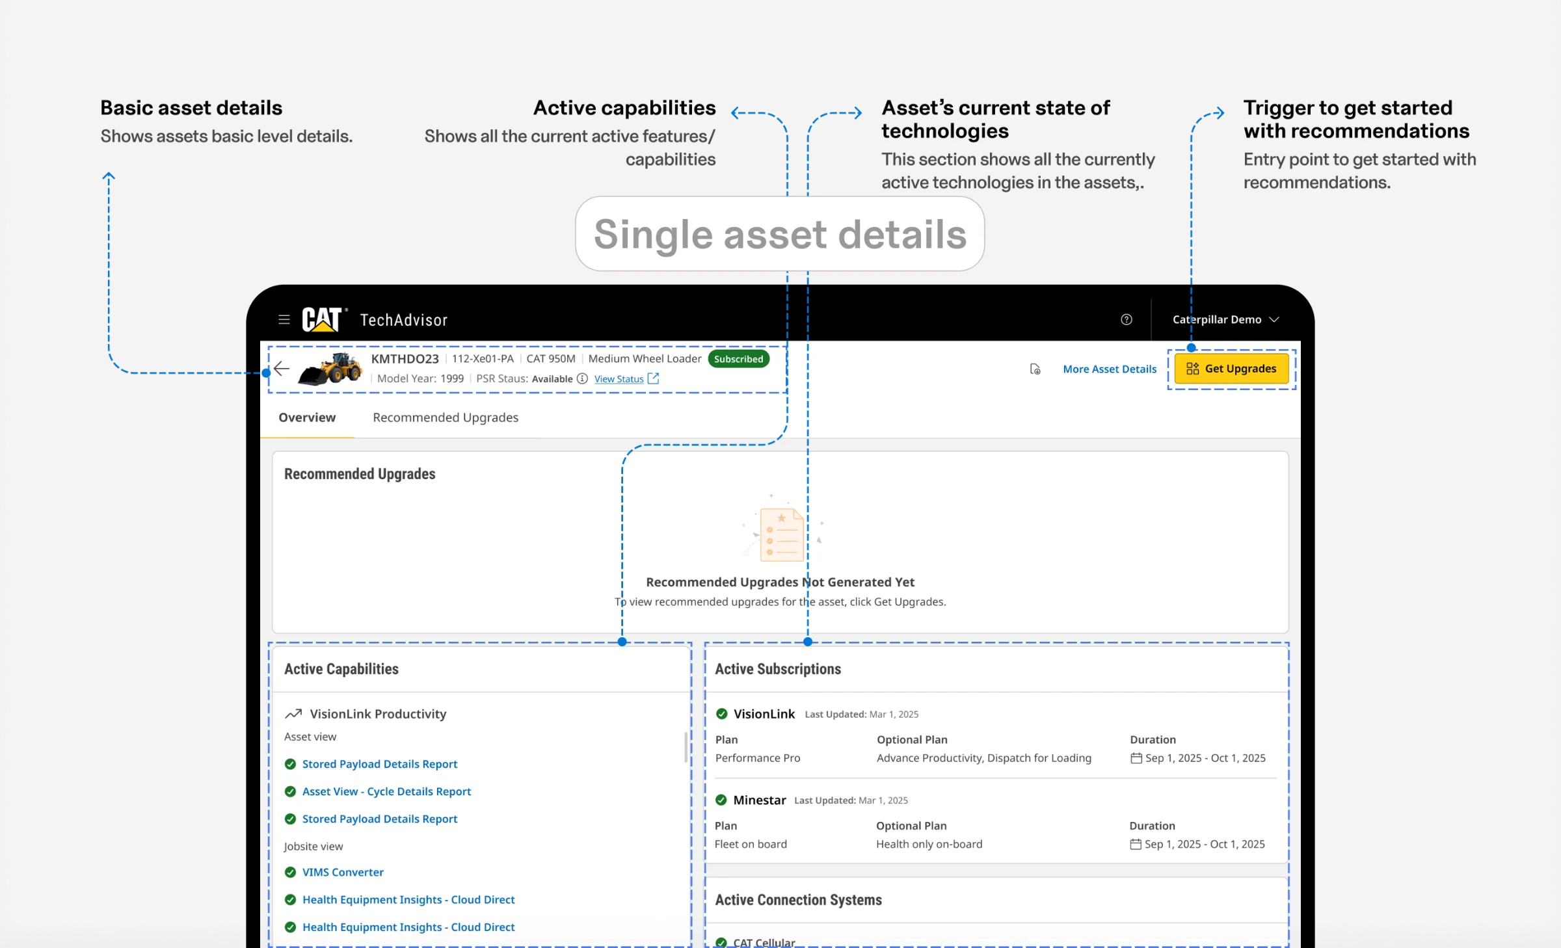The width and height of the screenshot is (1561, 948).
Task: Click the Active Capabilities panel scrollbar
Action: pos(685,747)
